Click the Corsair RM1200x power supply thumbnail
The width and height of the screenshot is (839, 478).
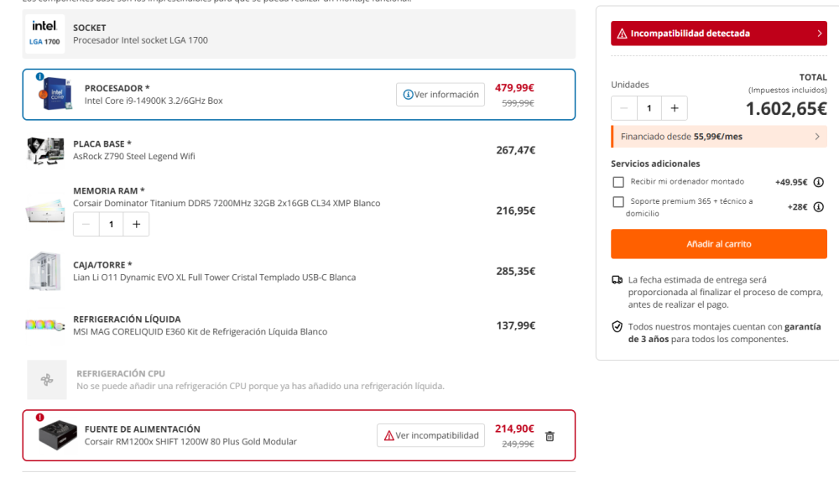[58, 435]
